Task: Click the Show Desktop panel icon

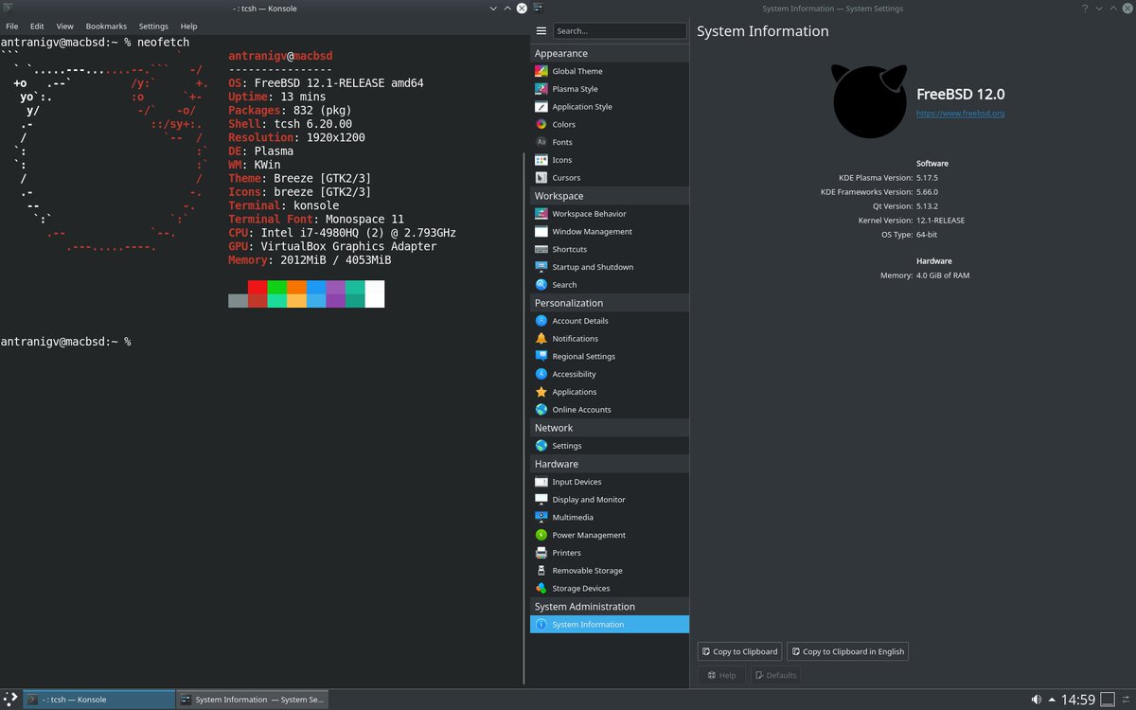Action: pyautogui.click(x=1109, y=700)
